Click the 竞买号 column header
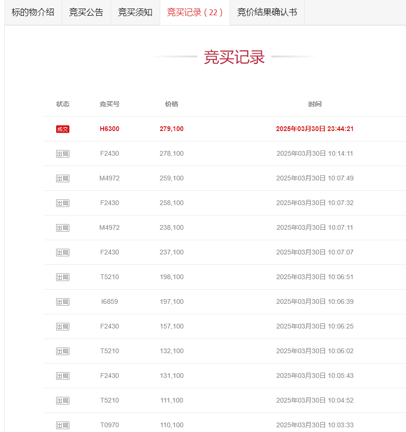The height and width of the screenshot is (432, 406). pyautogui.click(x=109, y=104)
